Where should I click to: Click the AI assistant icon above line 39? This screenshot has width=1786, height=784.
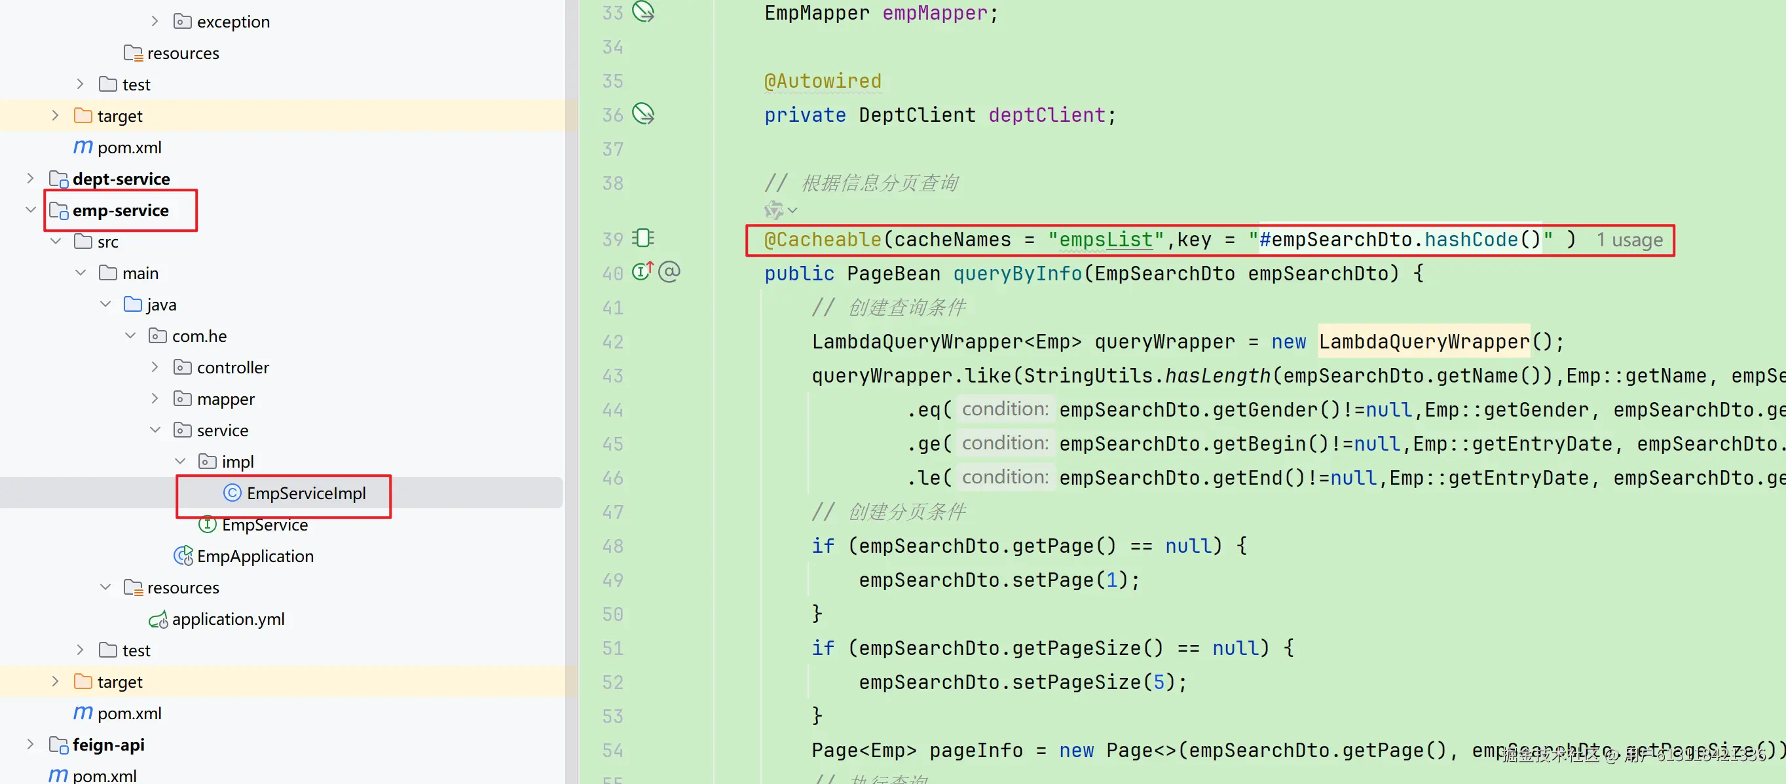point(773,210)
